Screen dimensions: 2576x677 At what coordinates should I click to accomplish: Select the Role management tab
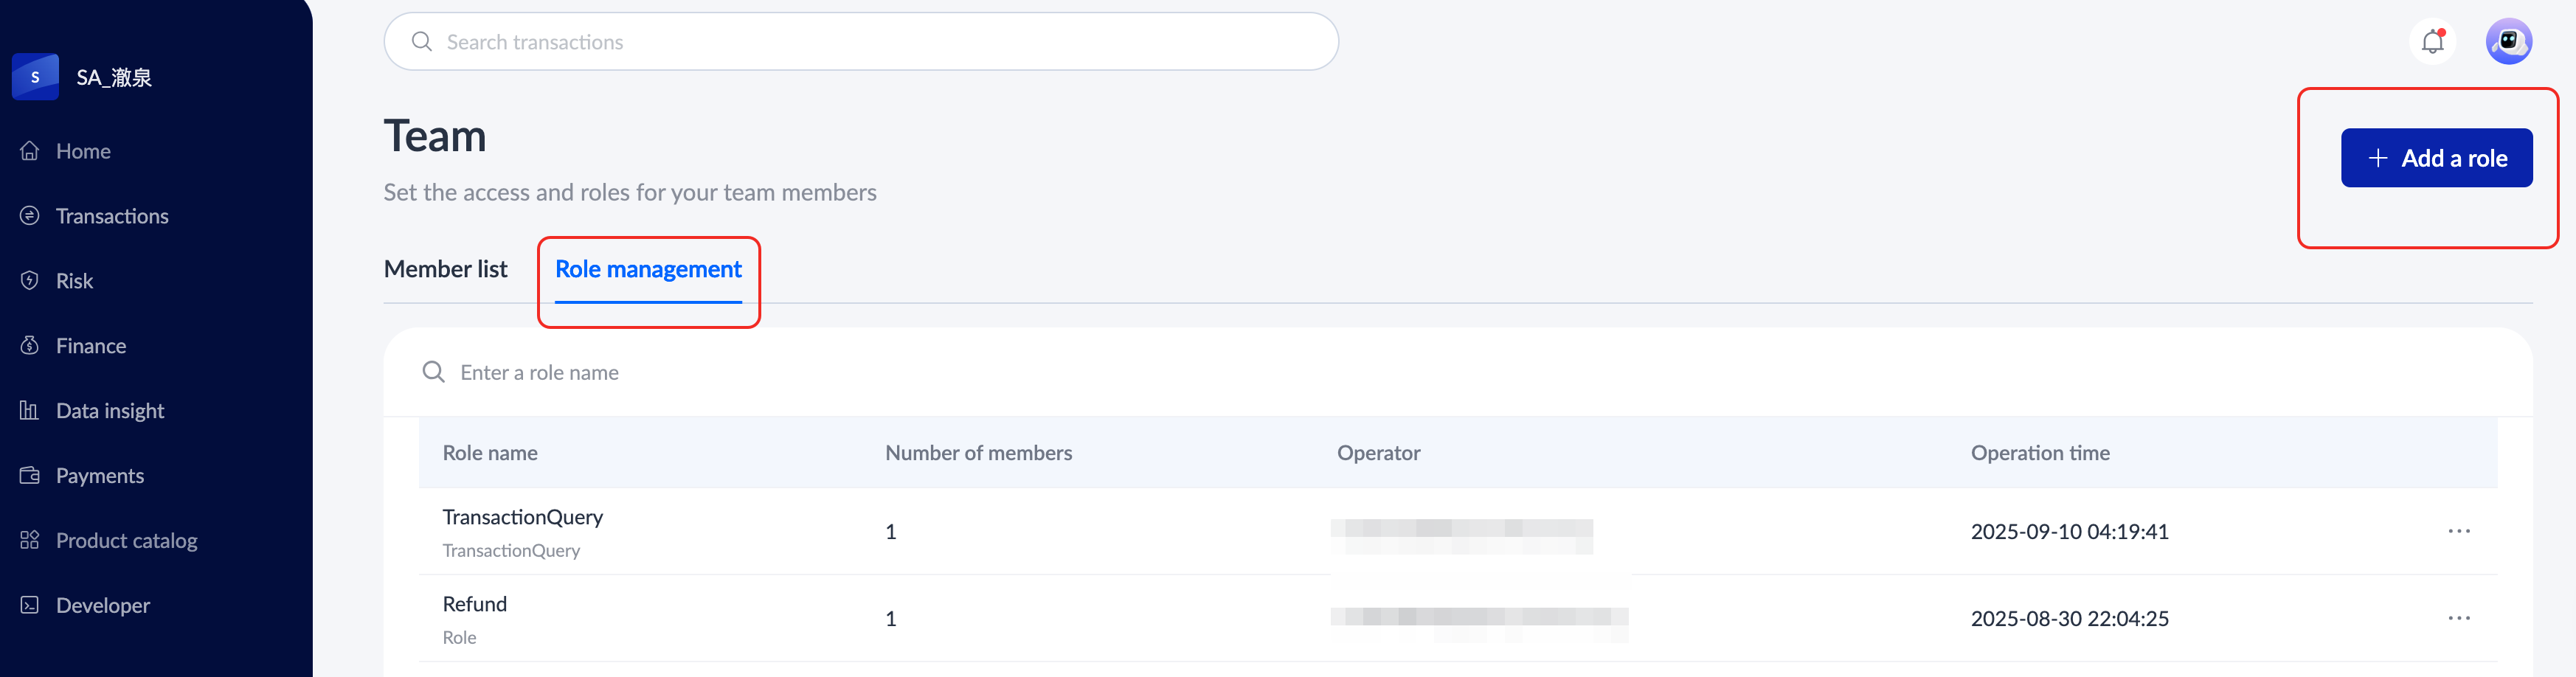(648, 269)
